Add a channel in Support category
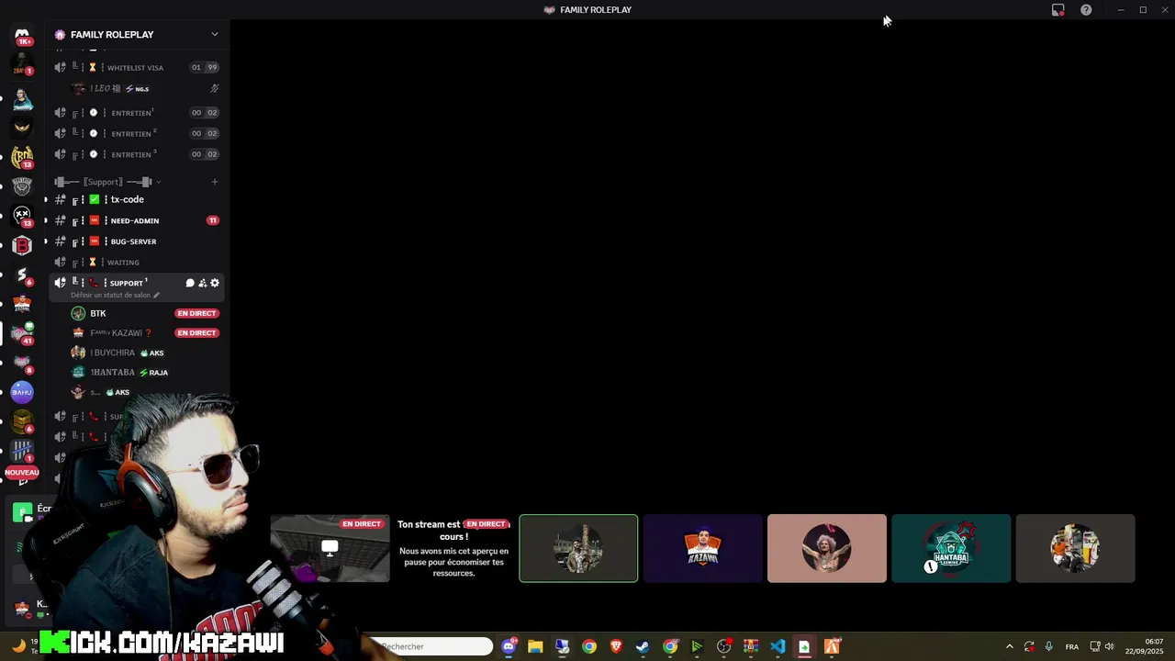Viewport: 1175px width, 661px height. tap(215, 182)
